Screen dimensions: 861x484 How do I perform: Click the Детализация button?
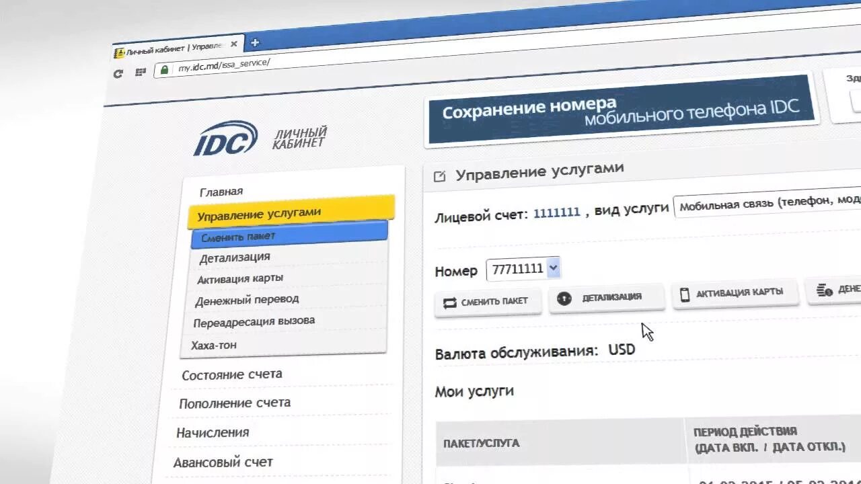[606, 297]
